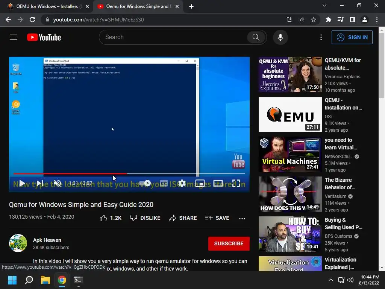Open more actions ellipsis under video
This screenshot has height=289, width=385.
point(242,218)
